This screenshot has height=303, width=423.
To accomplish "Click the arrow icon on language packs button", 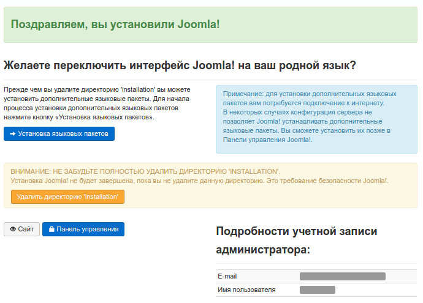I will click(13, 134).
